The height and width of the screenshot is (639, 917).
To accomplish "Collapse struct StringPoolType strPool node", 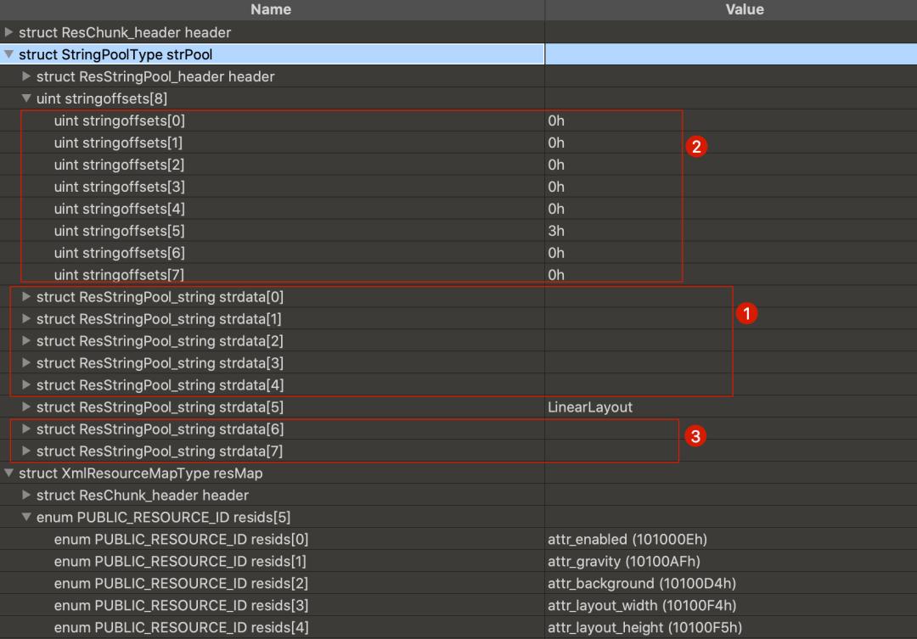I will [x=9, y=54].
